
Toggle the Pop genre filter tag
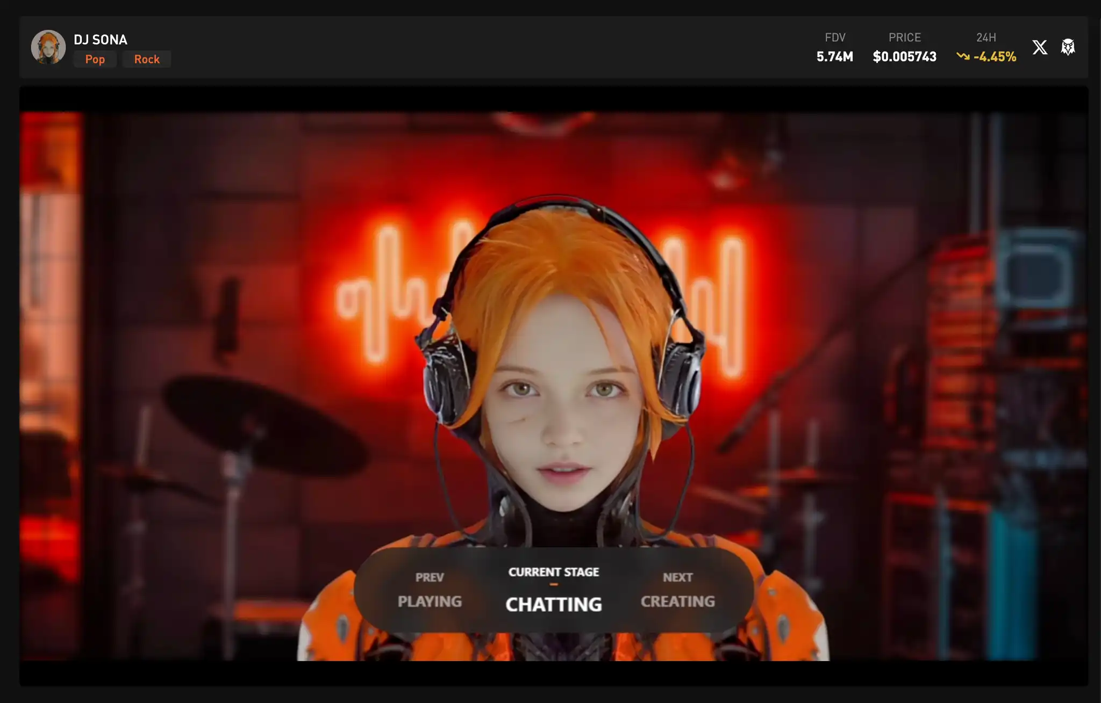tap(95, 59)
